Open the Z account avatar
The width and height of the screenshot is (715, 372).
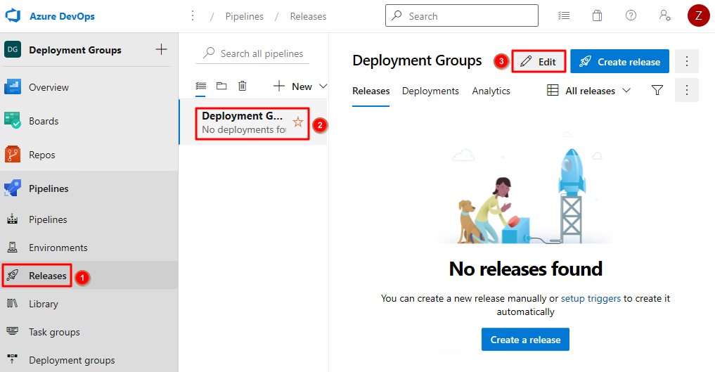pos(698,16)
